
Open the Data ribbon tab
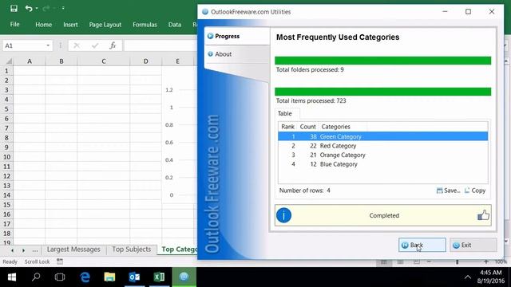[175, 25]
